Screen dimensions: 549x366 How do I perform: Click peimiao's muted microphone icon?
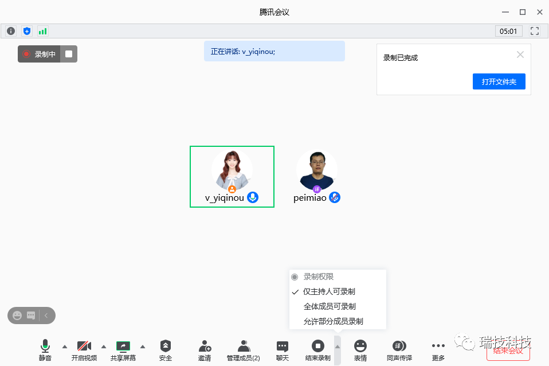pos(335,197)
